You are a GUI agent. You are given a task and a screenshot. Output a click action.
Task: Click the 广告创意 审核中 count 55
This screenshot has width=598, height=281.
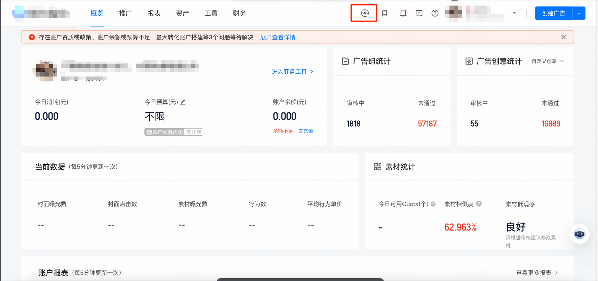coord(475,124)
